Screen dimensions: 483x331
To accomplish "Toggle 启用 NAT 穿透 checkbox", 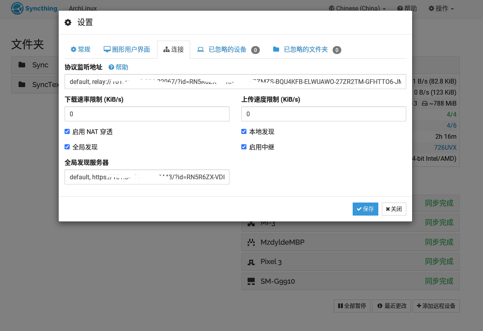I will 67,132.
